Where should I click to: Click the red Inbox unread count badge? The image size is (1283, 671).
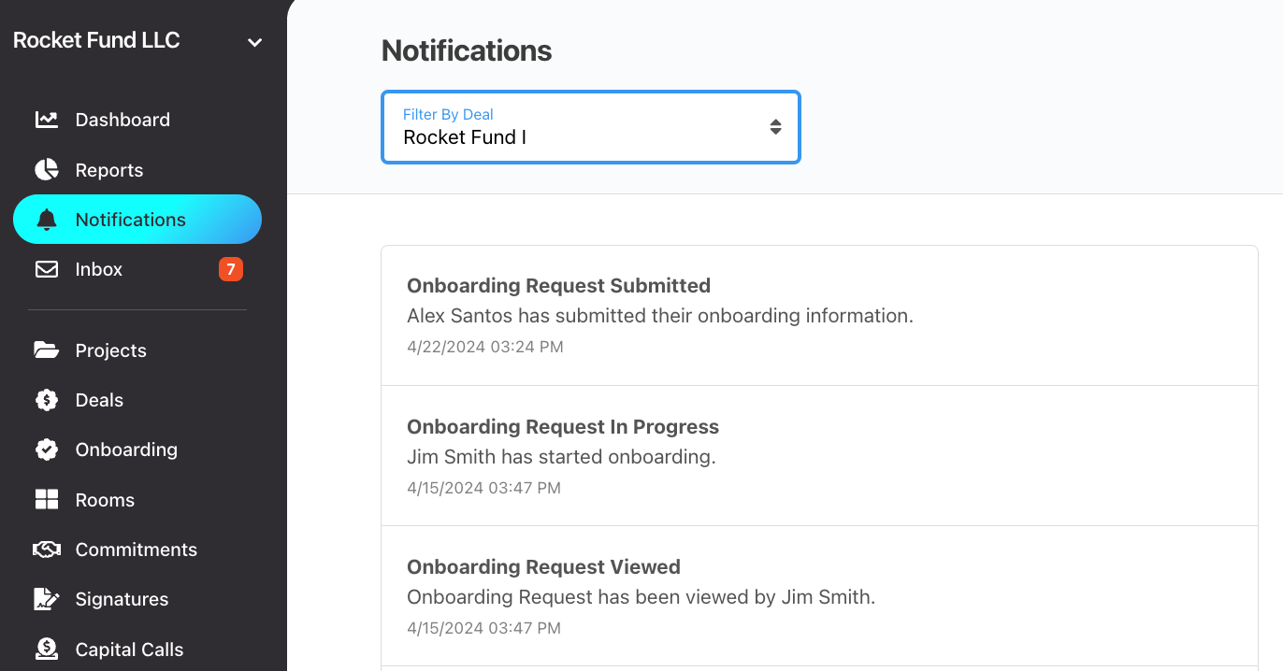pos(230,269)
